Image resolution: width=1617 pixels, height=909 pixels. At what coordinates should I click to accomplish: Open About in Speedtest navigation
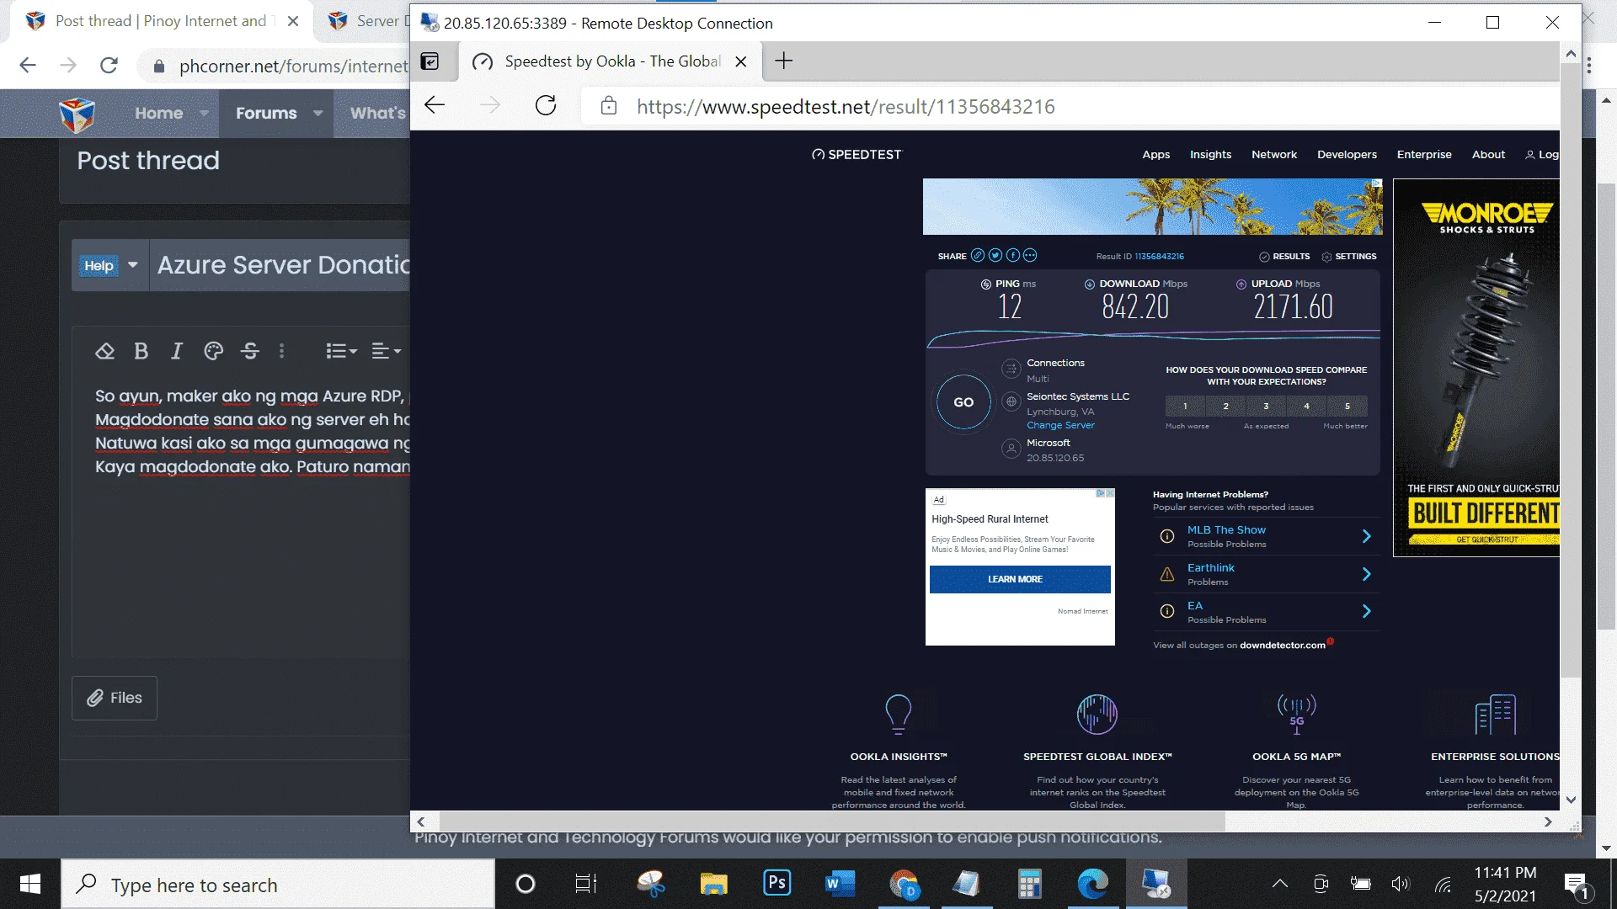coord(1488,155)
